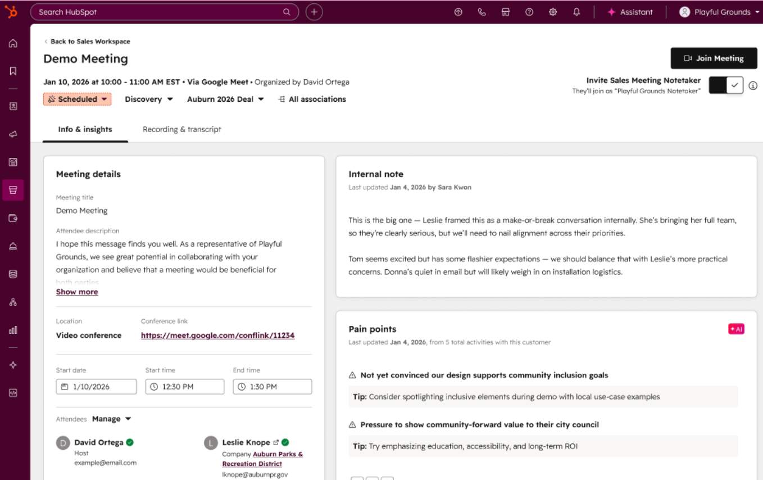Open the Automation workflow icon in sidebar
The height and width of the screenshot is (480, 763).
tap(13, 302)
